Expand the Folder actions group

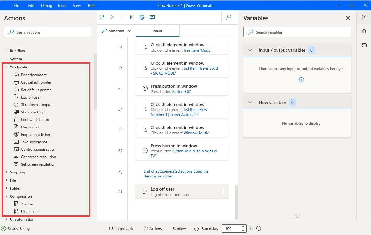pos(6,188)
